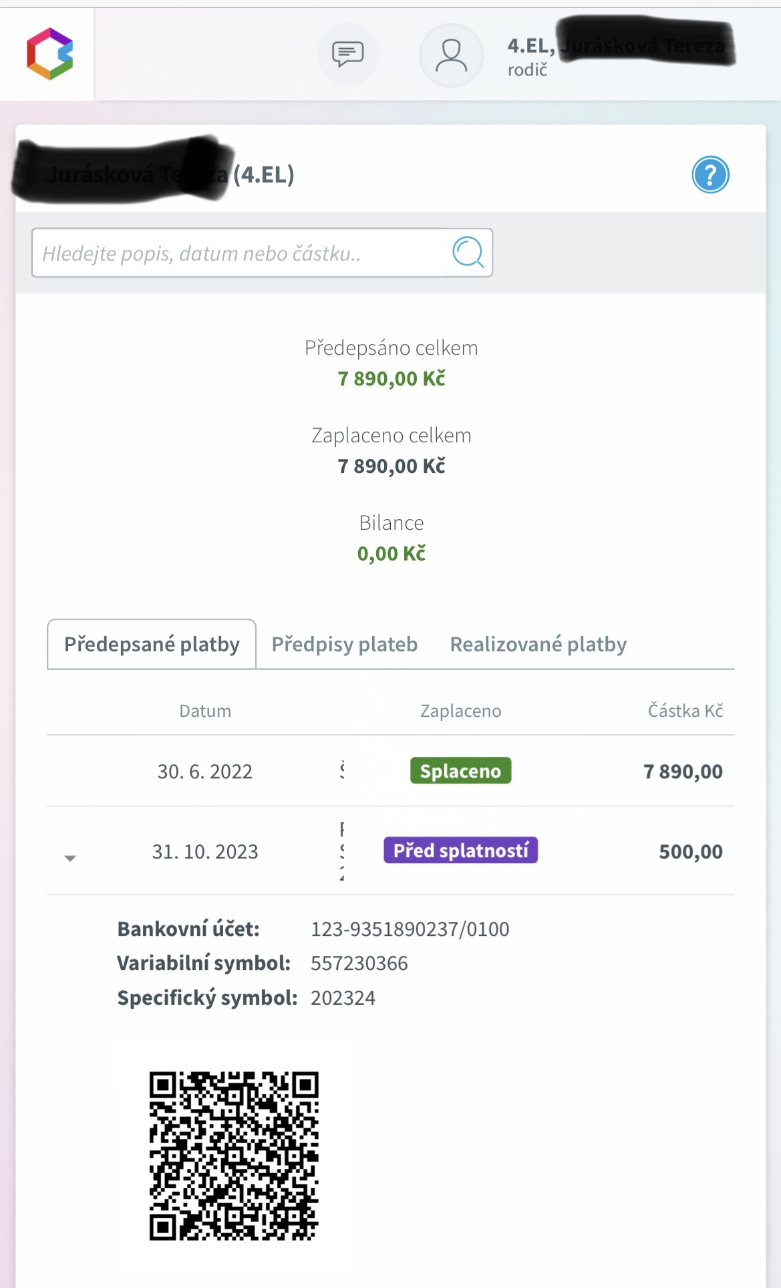Click the search field for payments
Screen dimensions: 781x1288
point(239,253)
